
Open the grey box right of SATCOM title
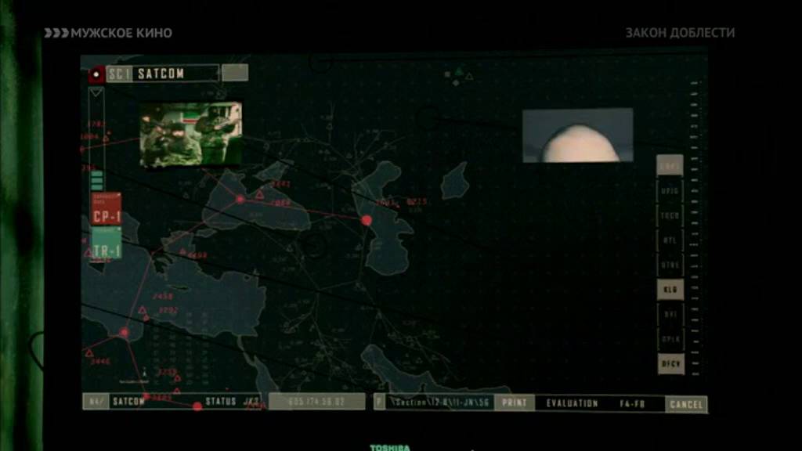[235, 73]
